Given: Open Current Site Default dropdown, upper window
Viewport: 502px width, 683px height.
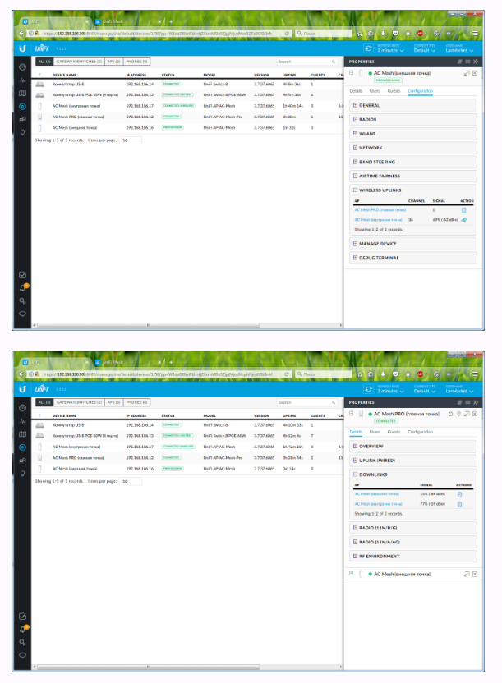Looking at the screenshot, I should (x=425, y=48).
